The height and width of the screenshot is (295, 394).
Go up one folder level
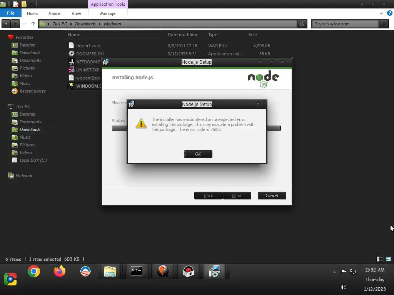[x=33, y=23]
